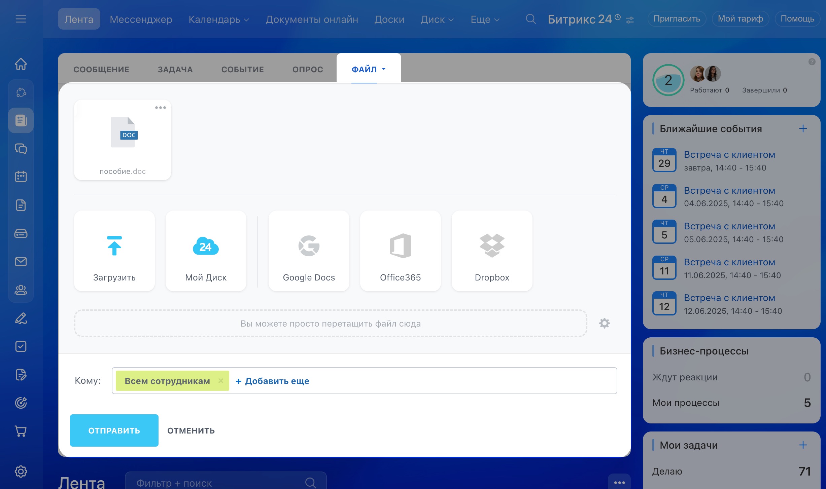Click the ОТПРАВИТЬ button

pyautogui.click(x=114, y=430)
